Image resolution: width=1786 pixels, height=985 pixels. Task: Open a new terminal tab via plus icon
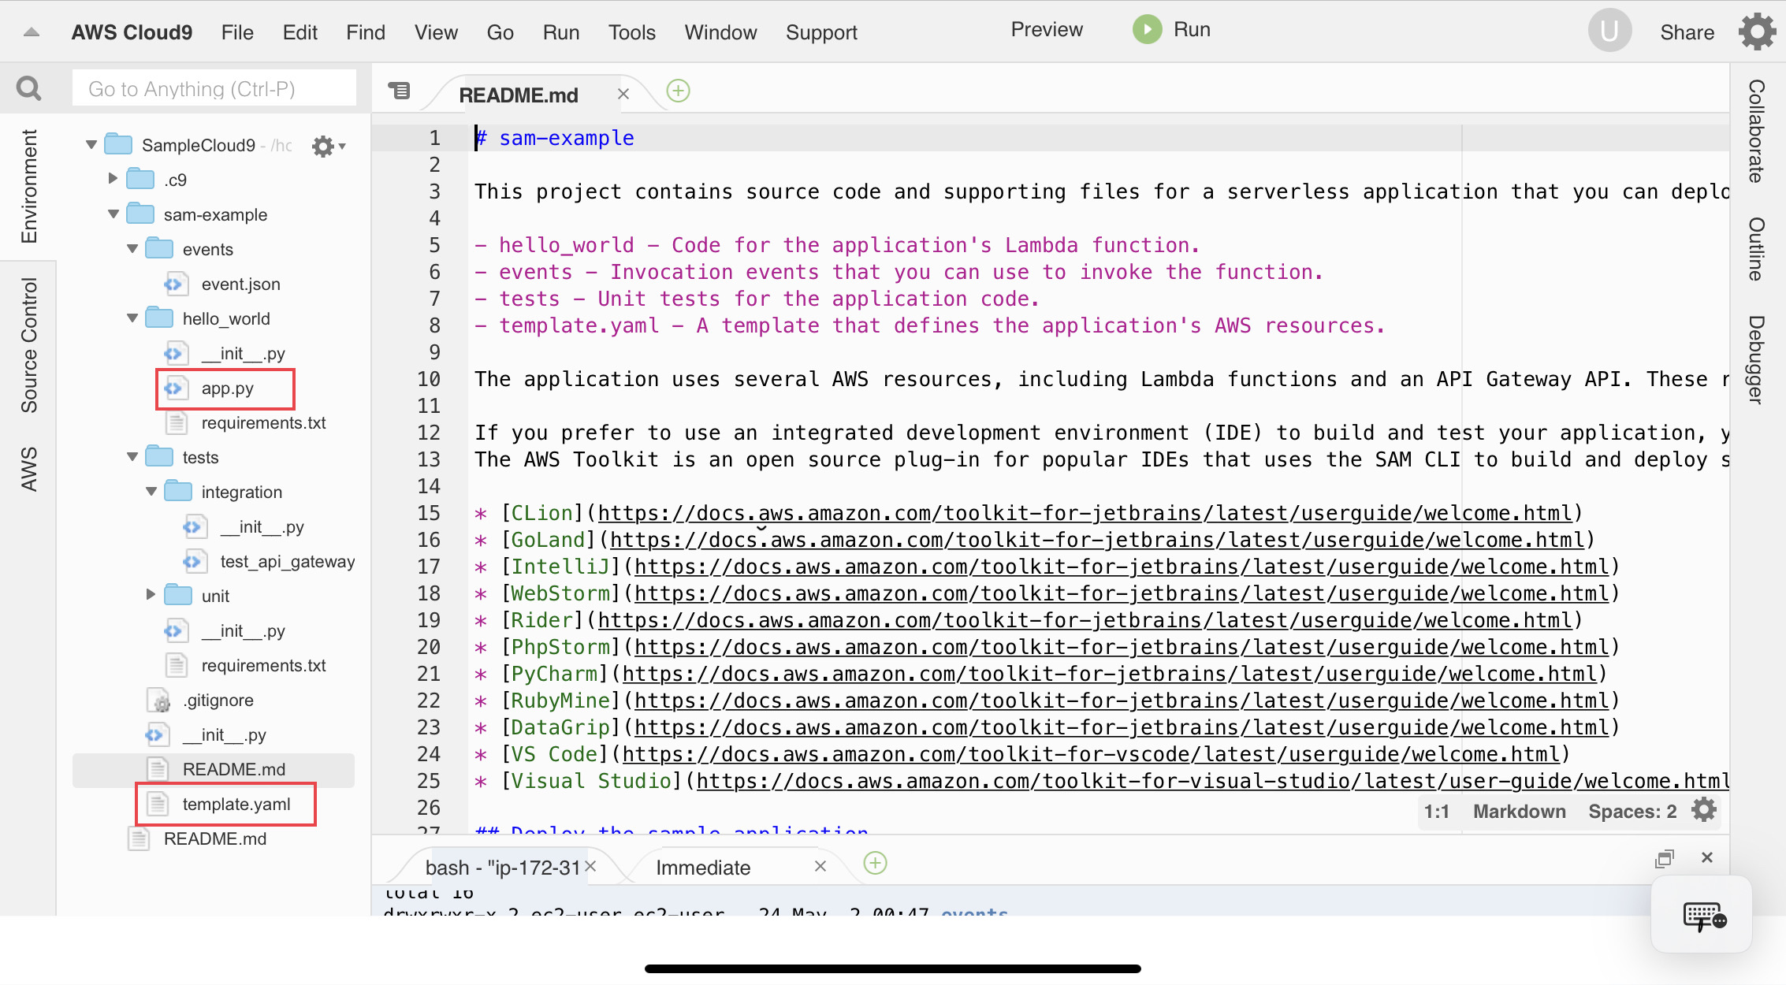(875, 864)
